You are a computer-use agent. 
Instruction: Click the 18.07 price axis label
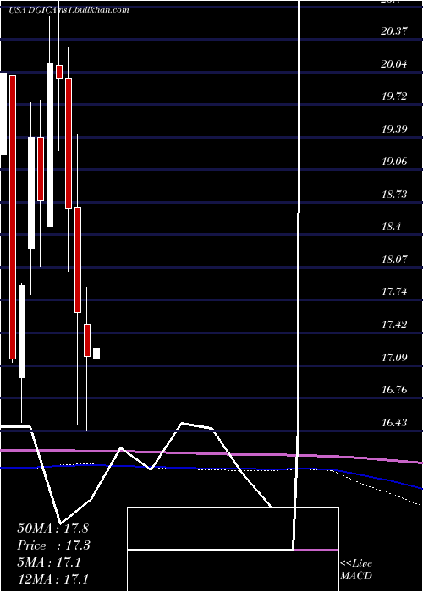click(x=394, y=260)
